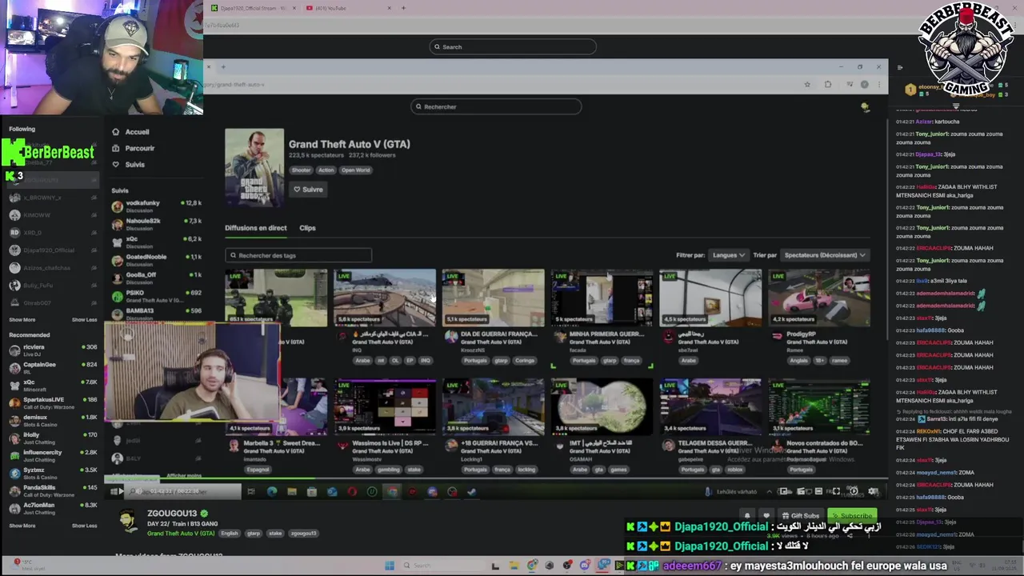Switch to the Diffusions en direct tab
The height and width of the screenshot is (576, 1024).
(255, 228)
